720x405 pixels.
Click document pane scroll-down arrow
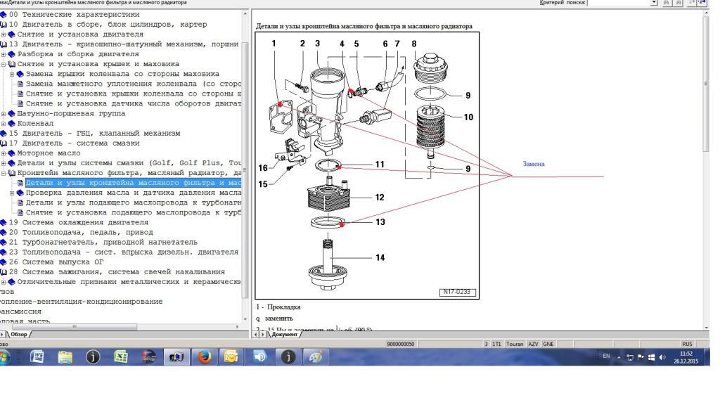coord(706,328)
